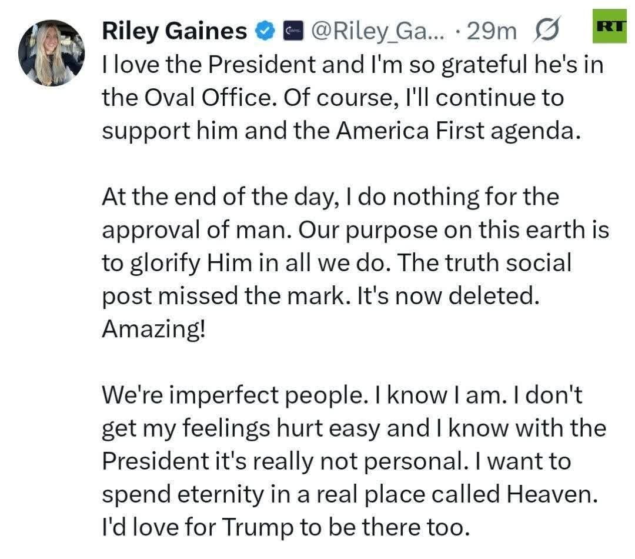635x559 pixels.
Task: Click the "to glorify Him" line
Action: click(x=336, y=263)
